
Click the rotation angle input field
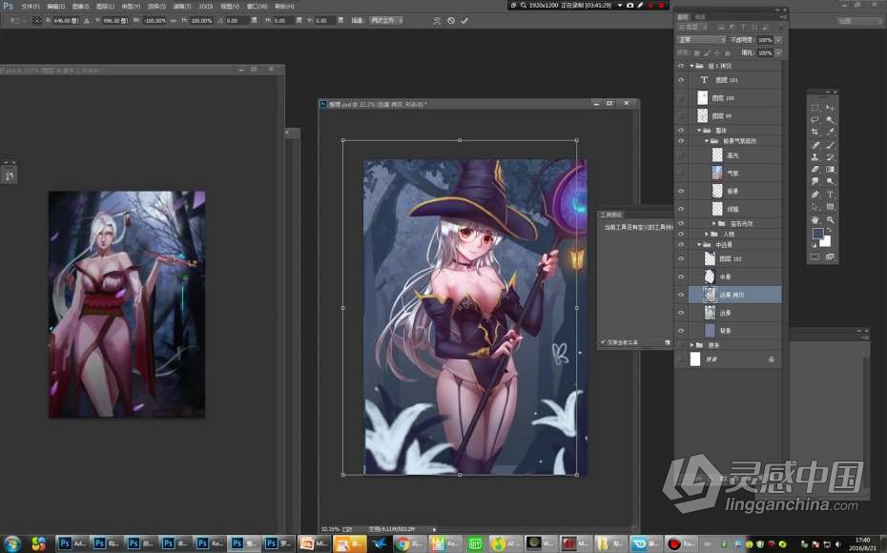236,20
